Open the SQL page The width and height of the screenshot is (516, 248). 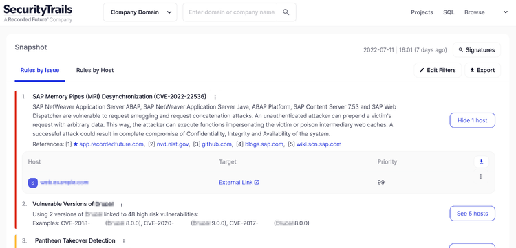[449, 12]
